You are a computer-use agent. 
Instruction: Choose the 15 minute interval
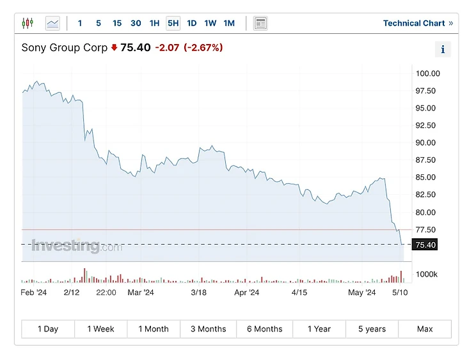point(117,24)
